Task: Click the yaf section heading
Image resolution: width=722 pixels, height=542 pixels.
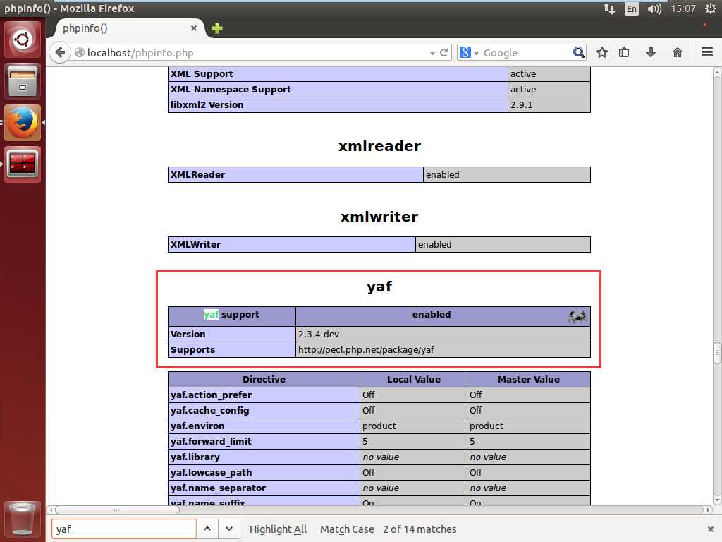Action: [379, 287]
